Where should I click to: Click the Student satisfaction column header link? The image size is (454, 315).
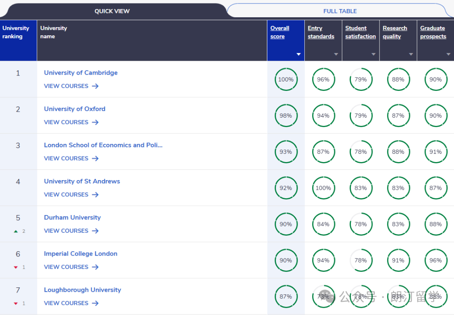coord(360,32)
